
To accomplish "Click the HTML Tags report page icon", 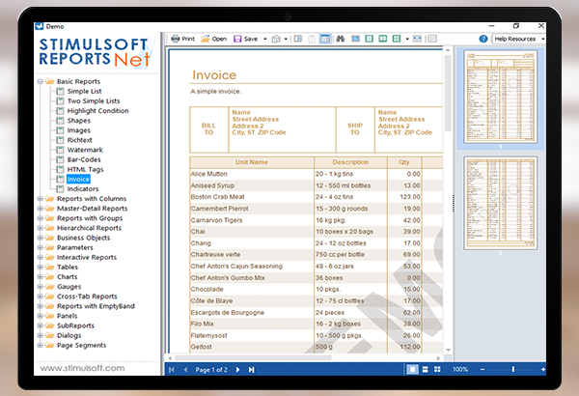I will point(60,169).
